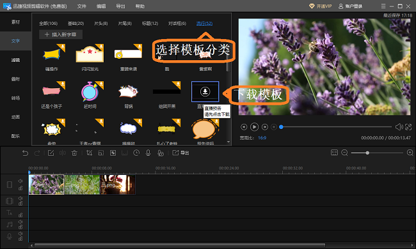Screen dimensions: 416x249
Task: Mute the voiceover microphone track
Action: [x=20, y=234]
